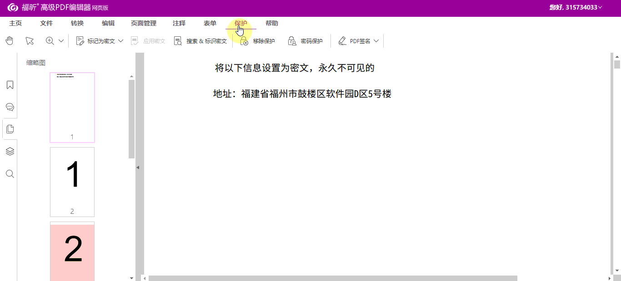Open the search sidebar panel
The width and height of the screenshot is (621, 281).
(x=10, y=174)
